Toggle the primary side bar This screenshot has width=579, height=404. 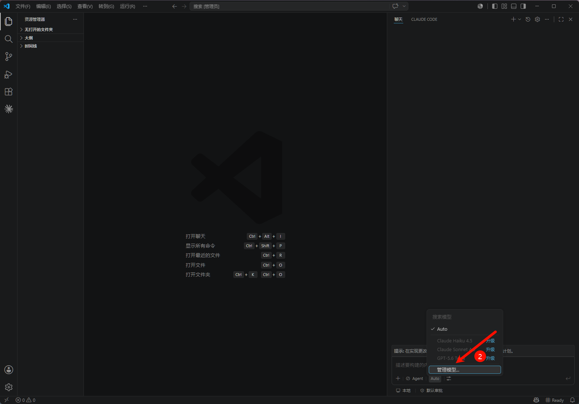point(495,6)
